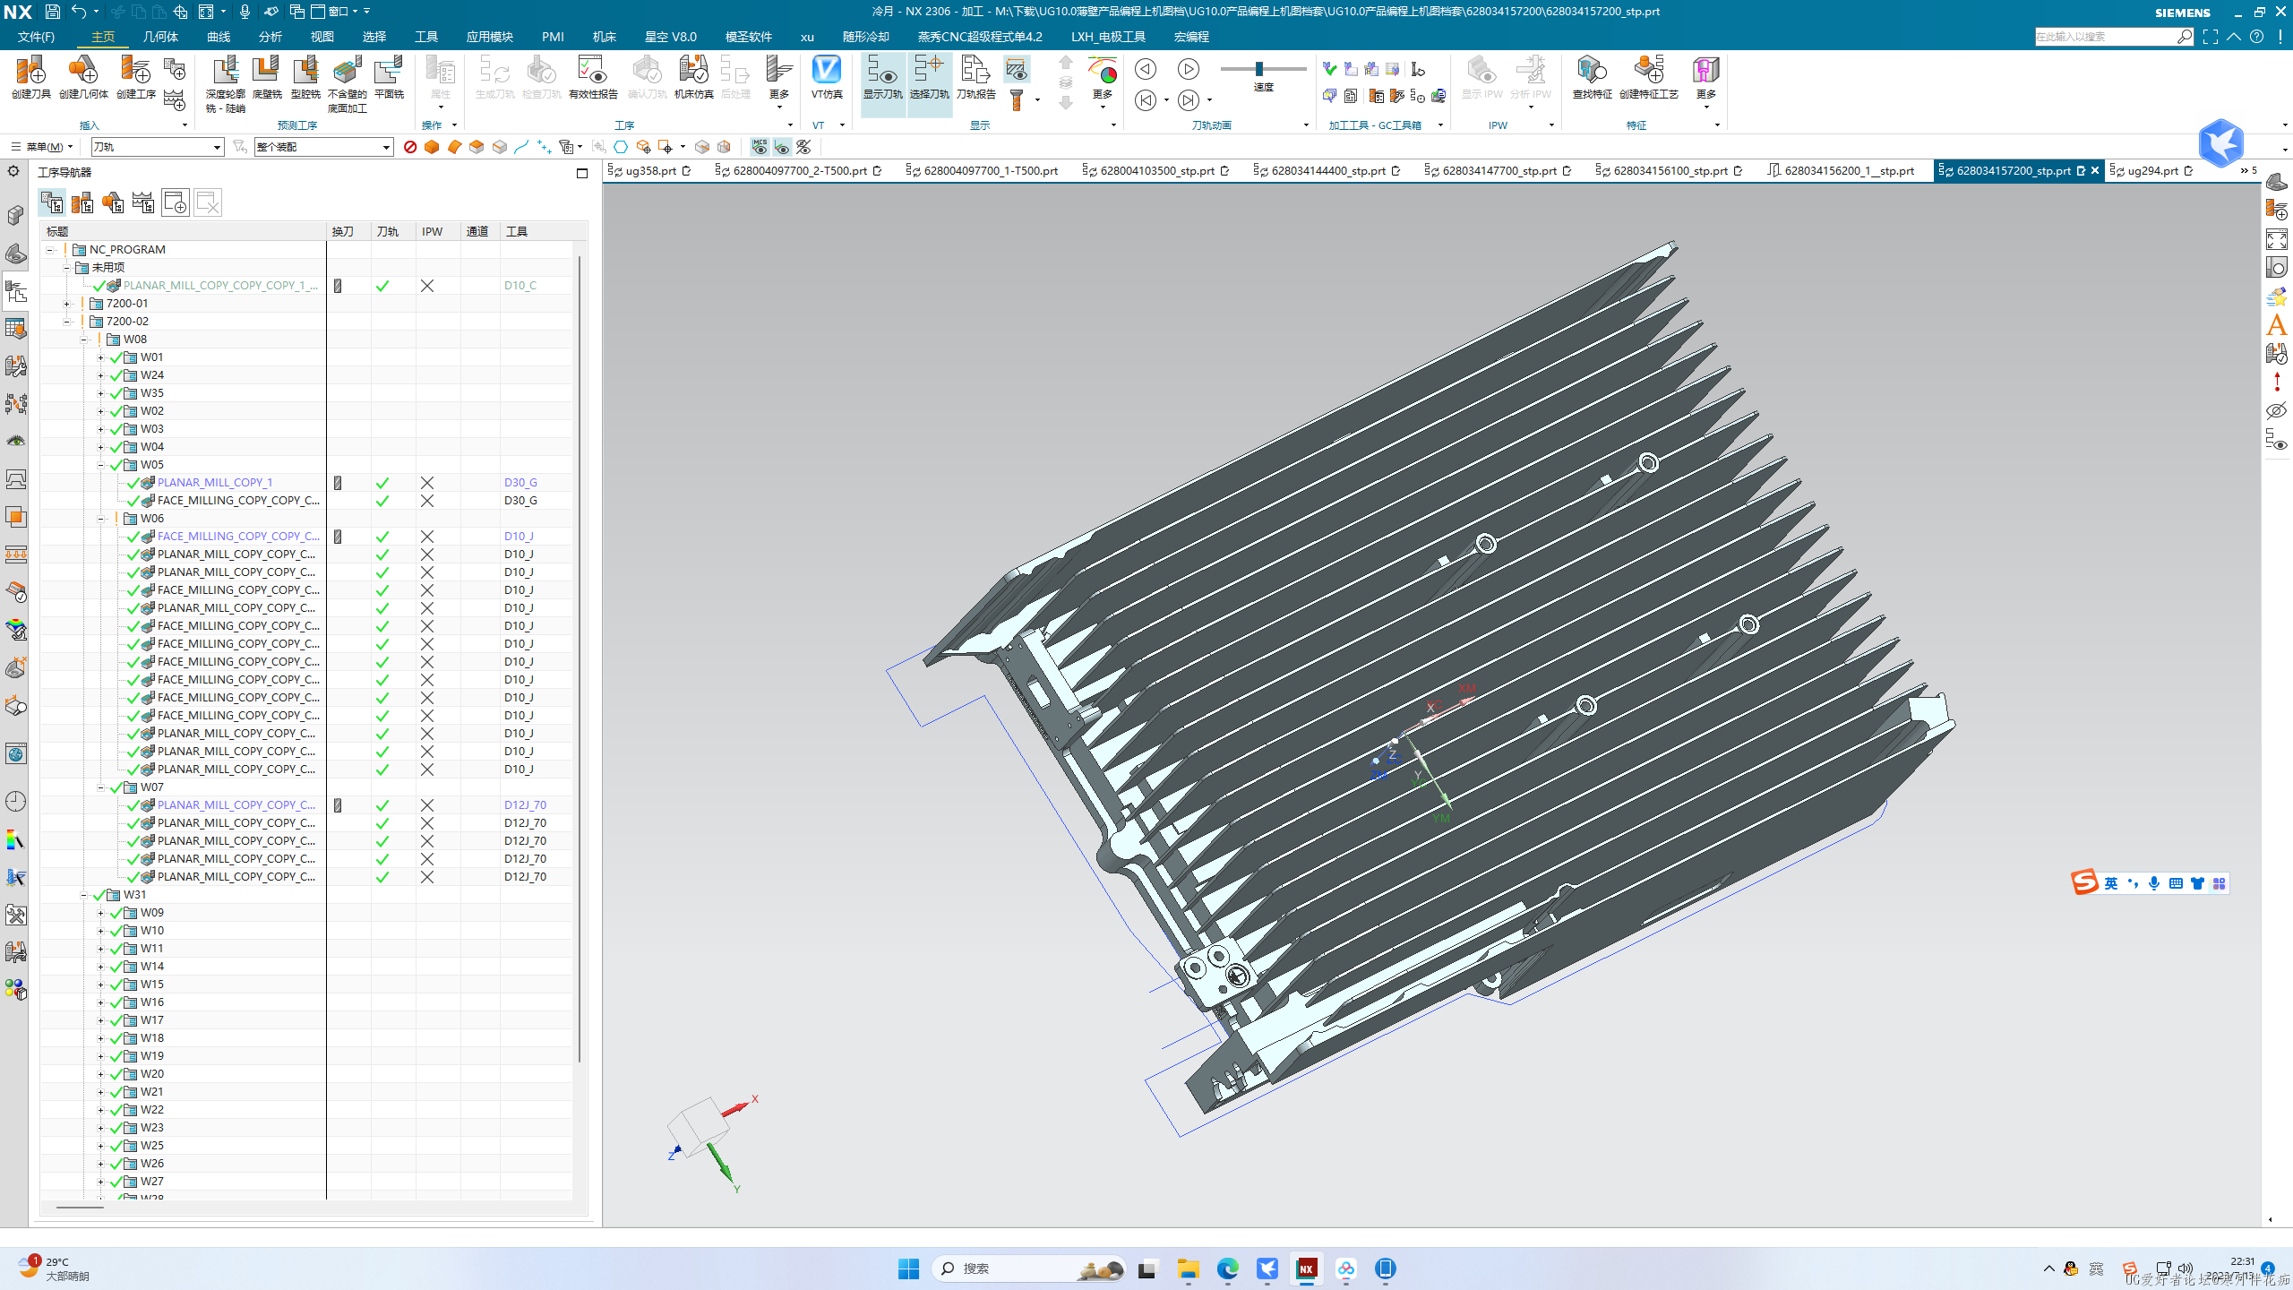
Task: Open File Explorer from the taskbar
Action: 1188,1268
